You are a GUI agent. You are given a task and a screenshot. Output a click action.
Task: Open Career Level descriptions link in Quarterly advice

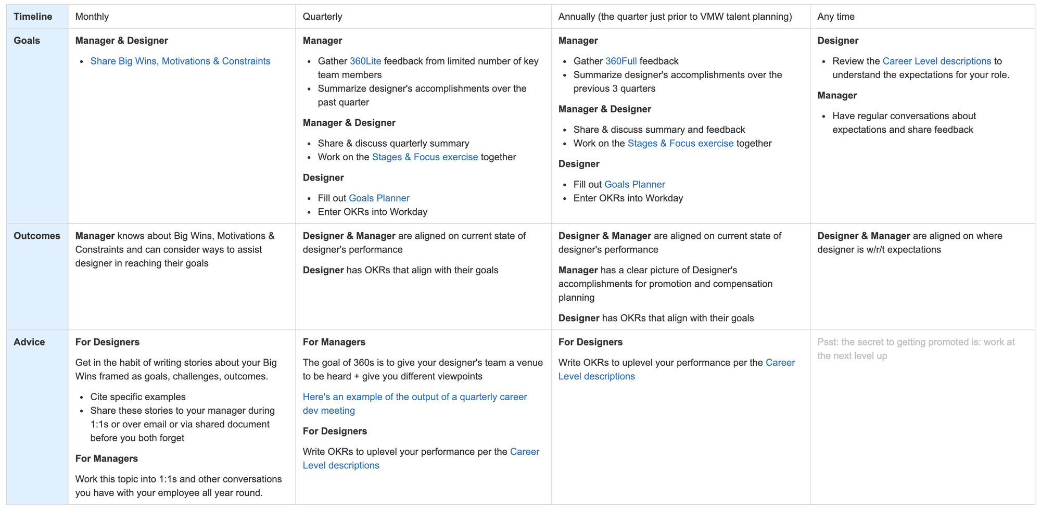click(x=421, y=458)
